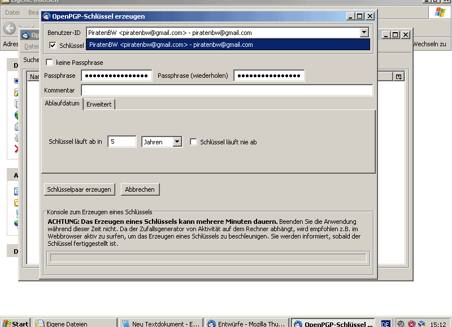452x327 pixels.
Task: Click the Windows logo in Explorer toolbar
Action: [440, 12]
